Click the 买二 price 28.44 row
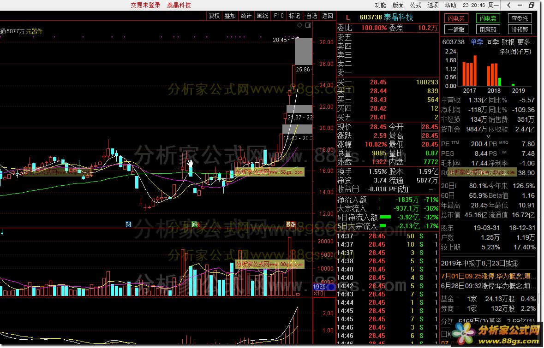 tap(388, 91)
